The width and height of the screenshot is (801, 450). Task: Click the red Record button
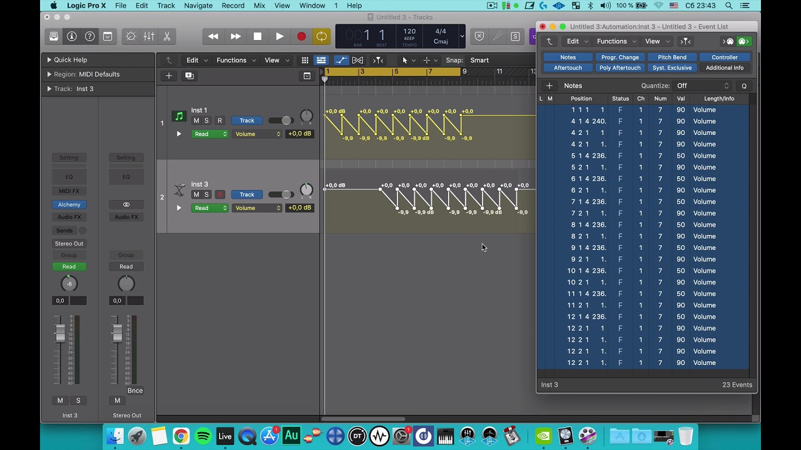[x=301, y=36]
